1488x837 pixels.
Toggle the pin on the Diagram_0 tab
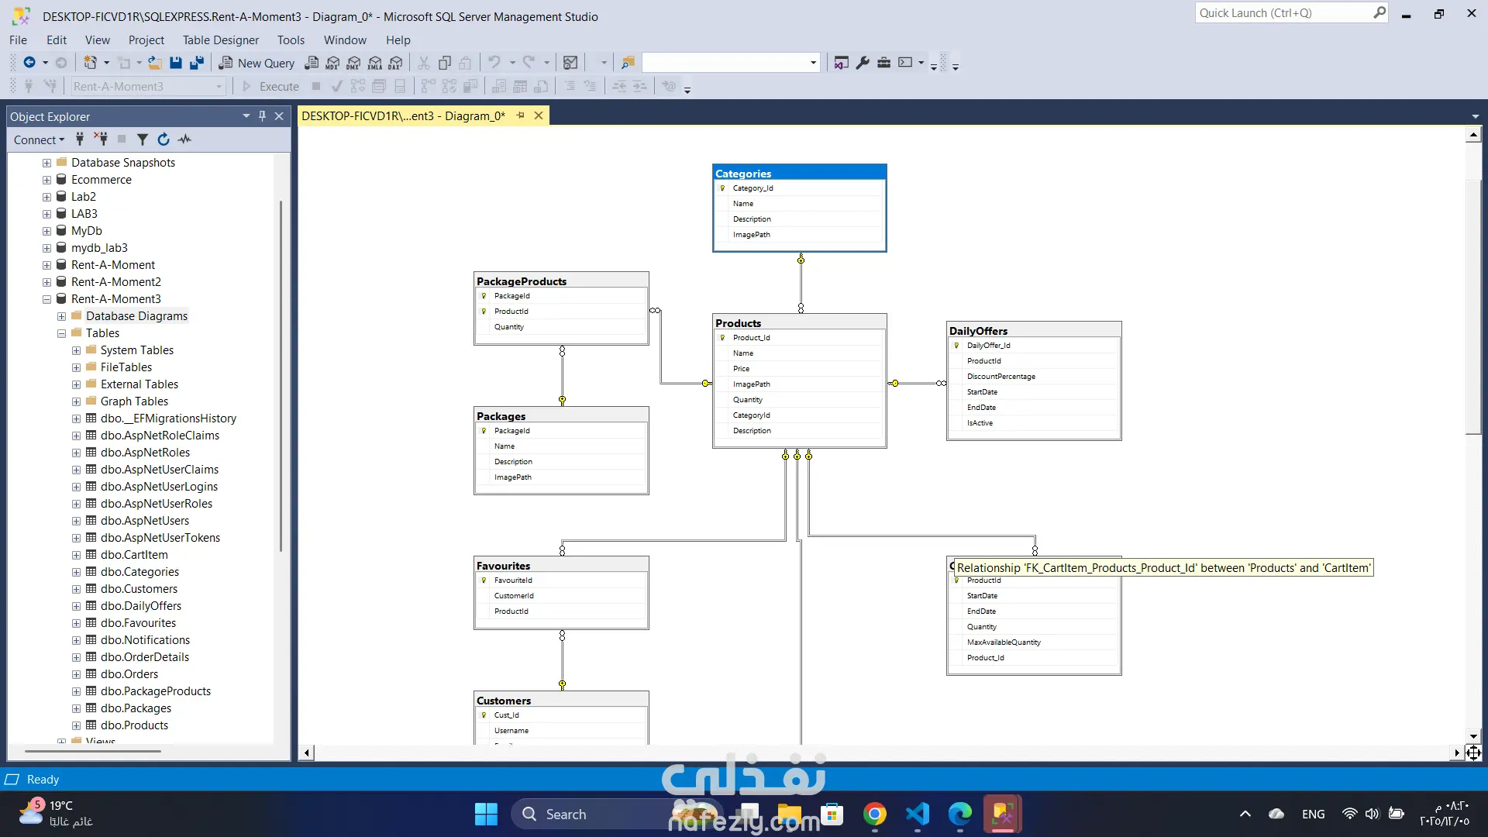521,115
